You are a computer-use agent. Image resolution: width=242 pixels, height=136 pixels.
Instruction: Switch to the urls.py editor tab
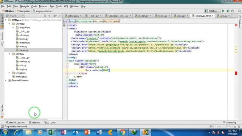coord(223,16)
